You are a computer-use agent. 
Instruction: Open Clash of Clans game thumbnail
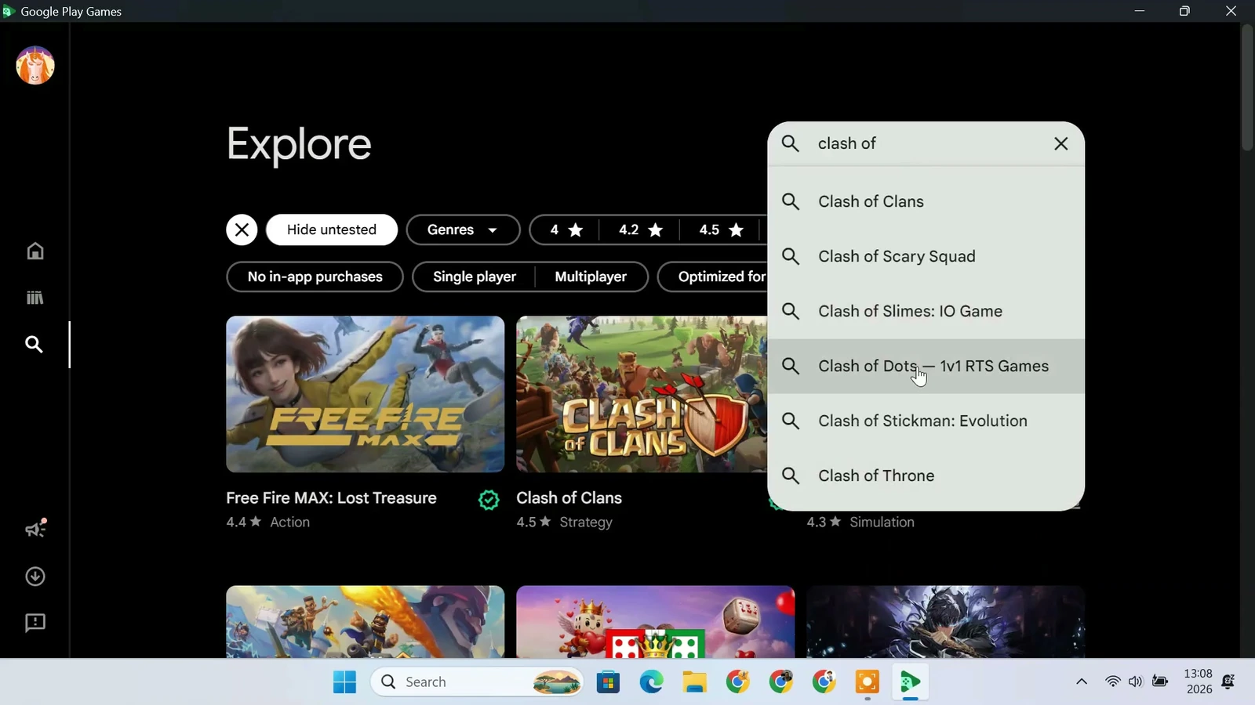click(642, 394)
